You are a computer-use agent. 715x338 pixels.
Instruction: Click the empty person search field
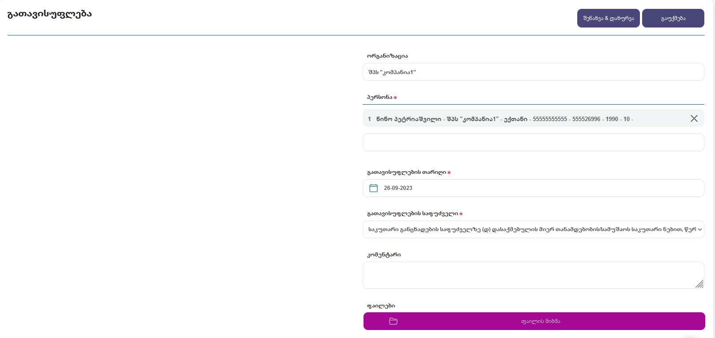pyautogui.click(x=533, y=142)
